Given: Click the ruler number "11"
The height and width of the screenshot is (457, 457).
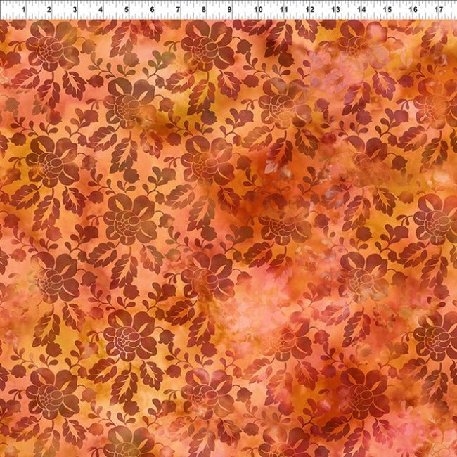Looking at the screenshot, I should coord(284,10).
